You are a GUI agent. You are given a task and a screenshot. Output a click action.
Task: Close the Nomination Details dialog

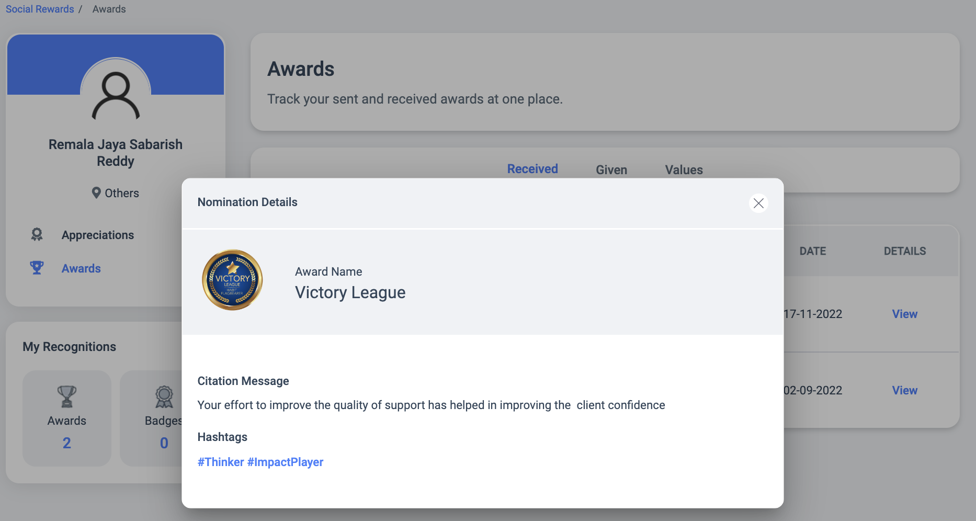[758, 203]
